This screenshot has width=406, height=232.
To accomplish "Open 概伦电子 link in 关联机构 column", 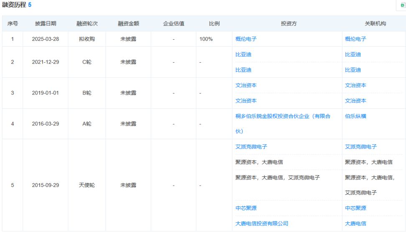I will click(x=355, y=39).
